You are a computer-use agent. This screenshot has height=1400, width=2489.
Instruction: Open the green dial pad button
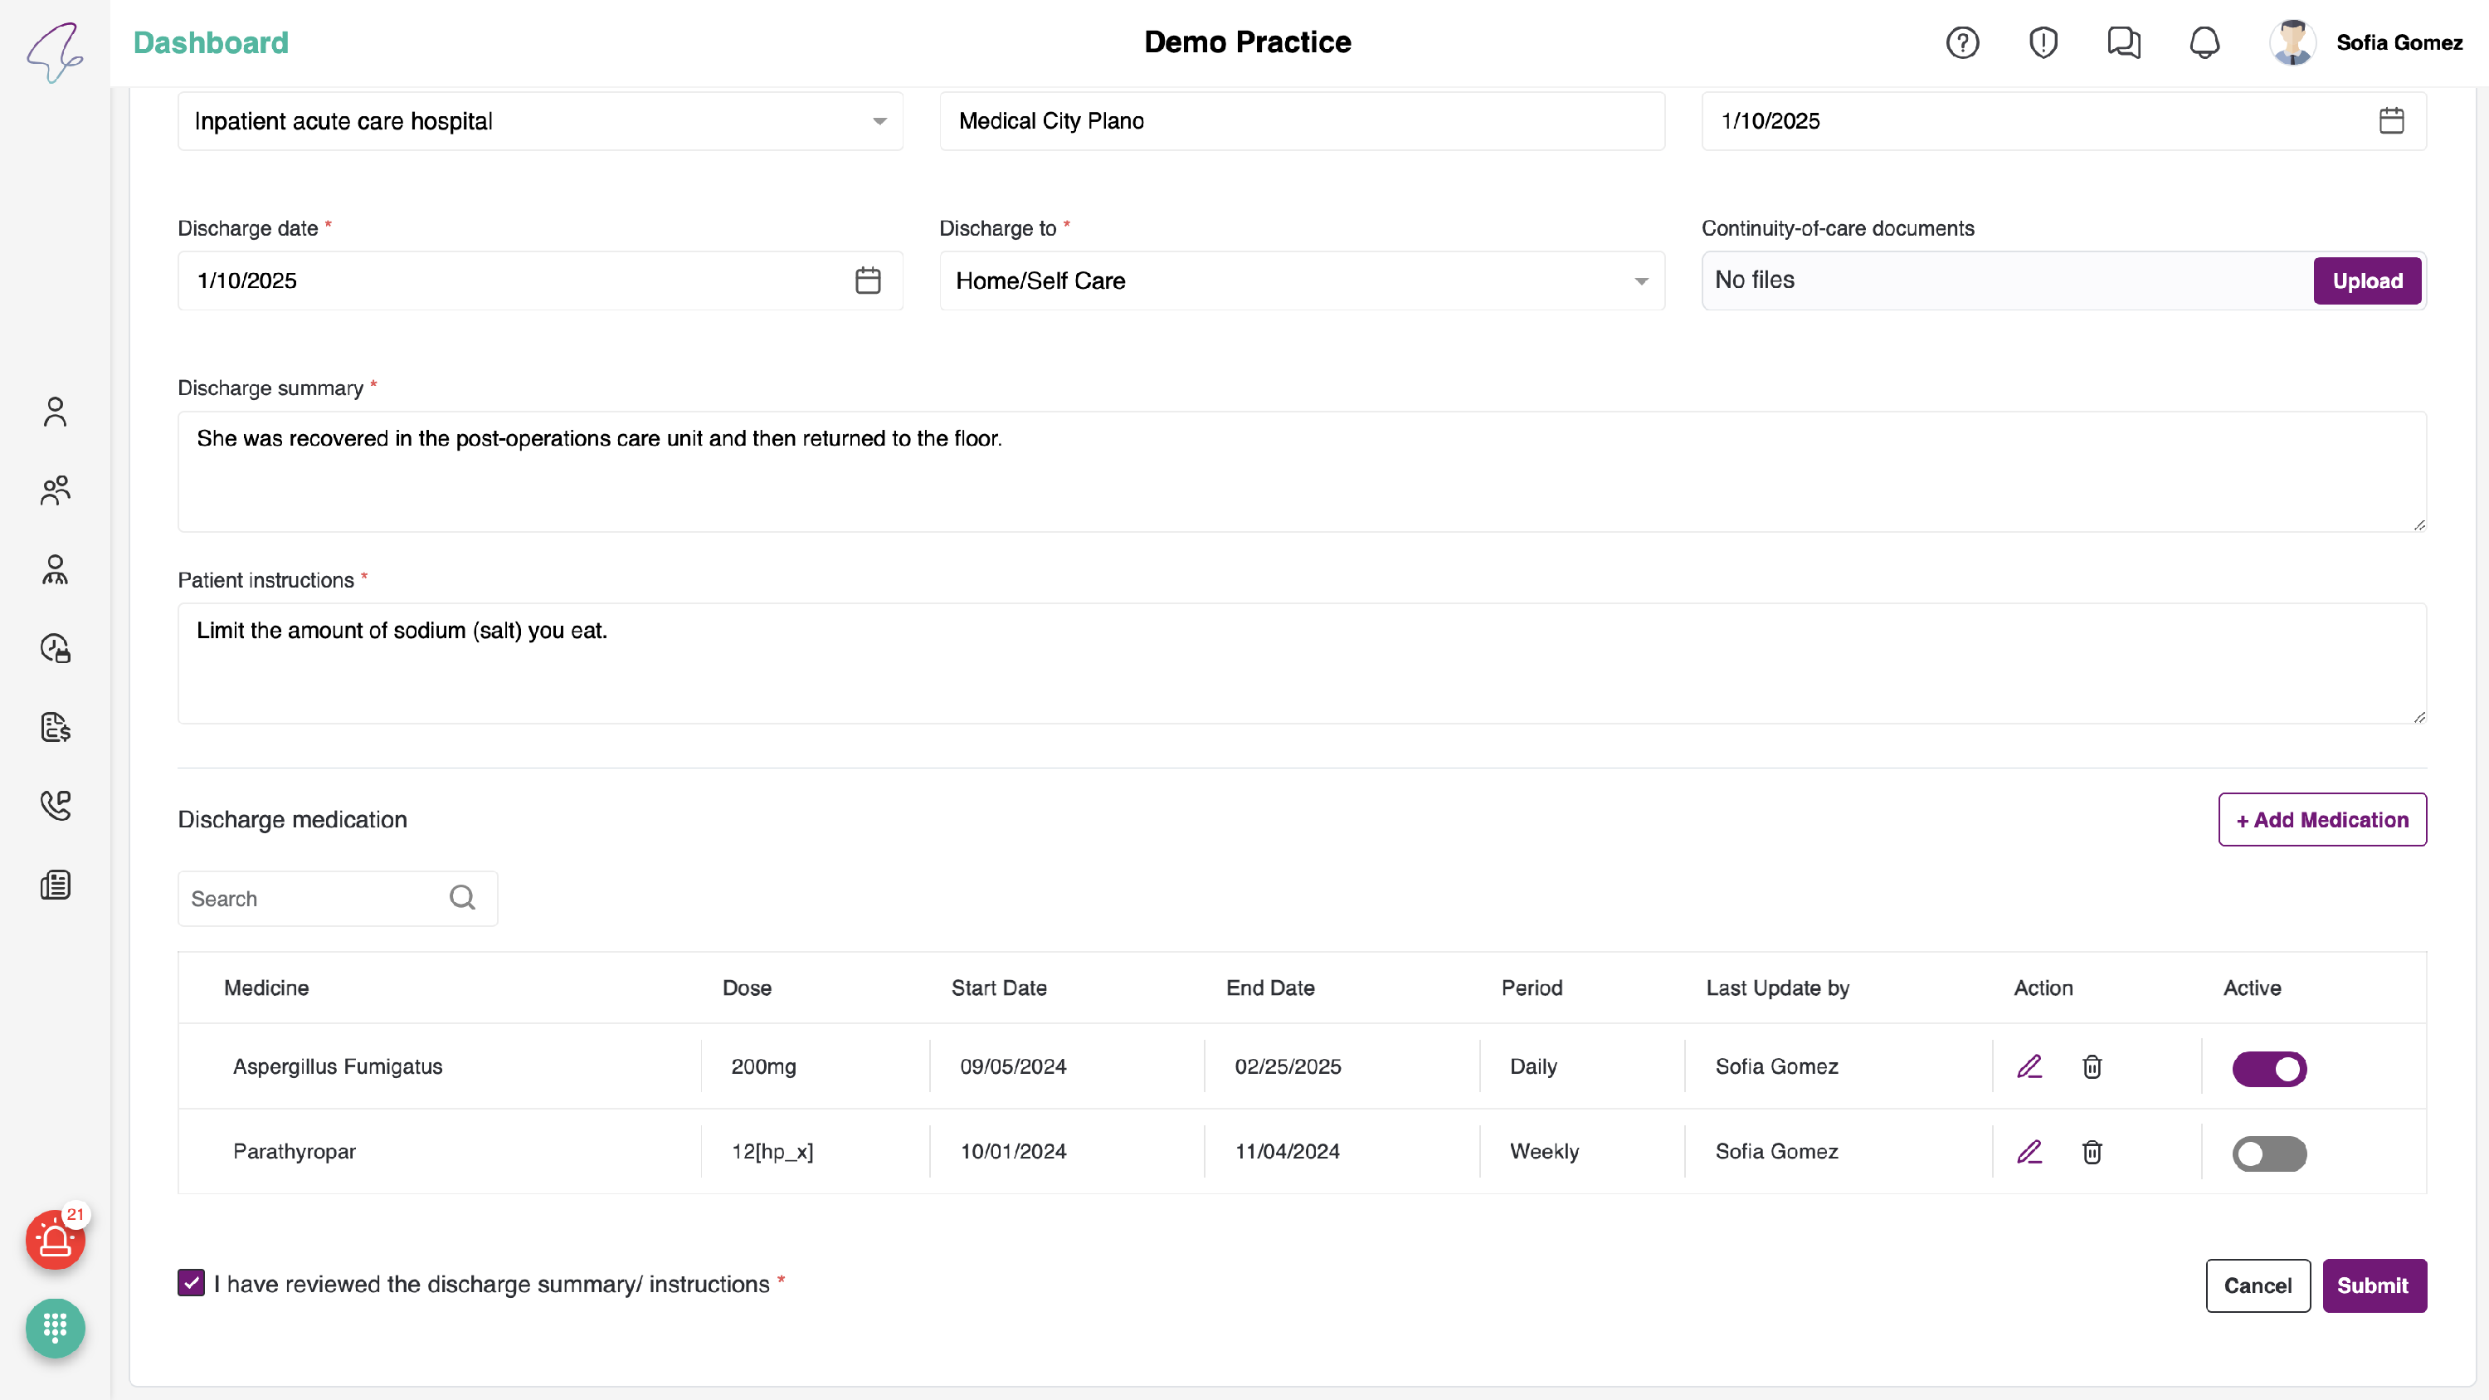(x=55, y=1329)
